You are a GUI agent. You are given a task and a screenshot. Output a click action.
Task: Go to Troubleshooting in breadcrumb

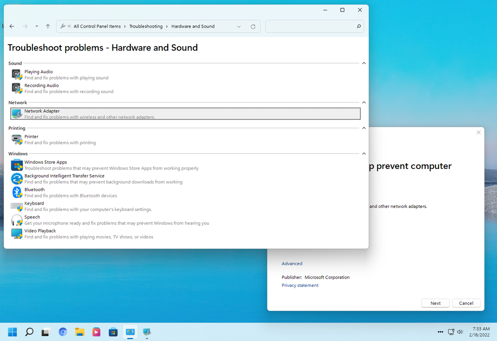146,26
